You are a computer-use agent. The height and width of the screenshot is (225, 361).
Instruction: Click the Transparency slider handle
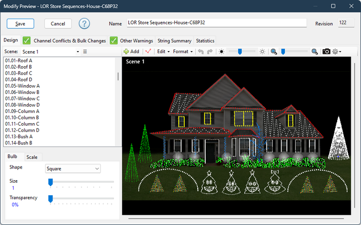(50, 199)
